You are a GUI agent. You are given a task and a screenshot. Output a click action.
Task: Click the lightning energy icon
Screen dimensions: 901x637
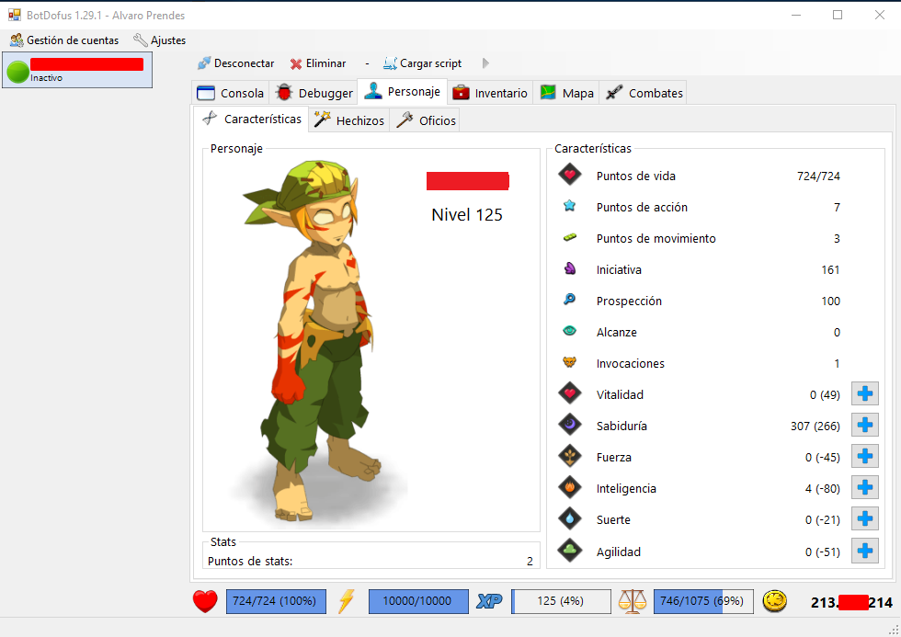(347, 601)
